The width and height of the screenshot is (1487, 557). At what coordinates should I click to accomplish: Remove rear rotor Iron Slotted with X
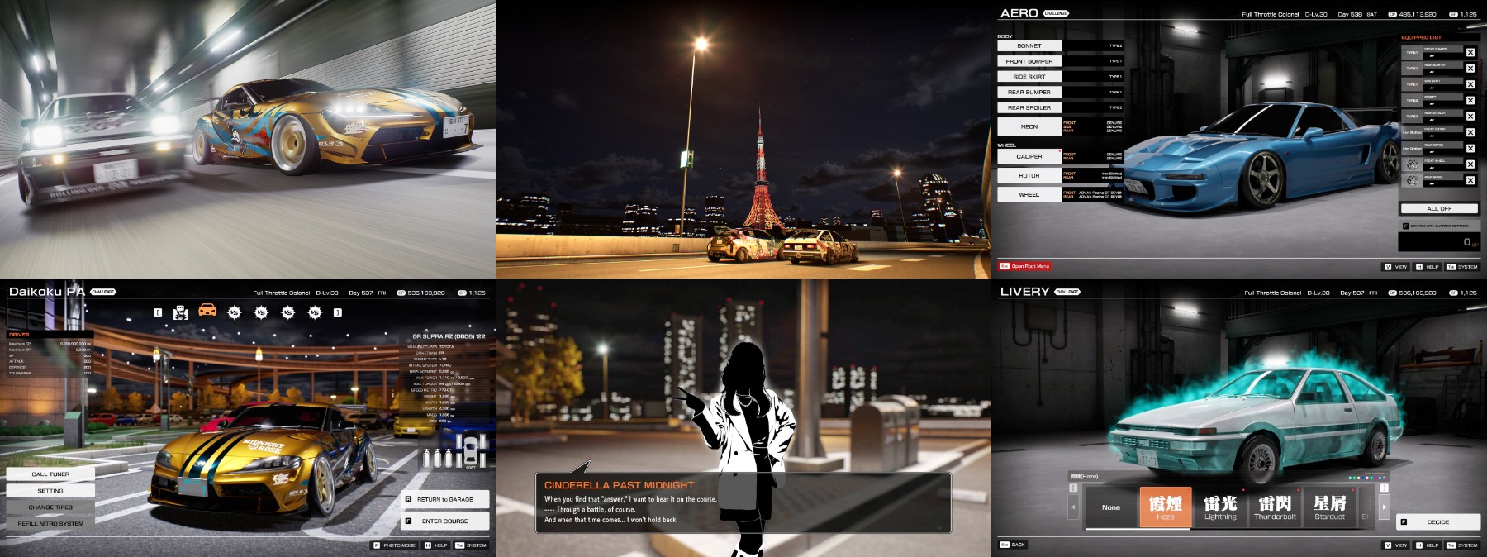coord(1470,148)
